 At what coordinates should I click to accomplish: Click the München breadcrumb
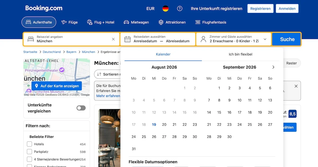89,52
